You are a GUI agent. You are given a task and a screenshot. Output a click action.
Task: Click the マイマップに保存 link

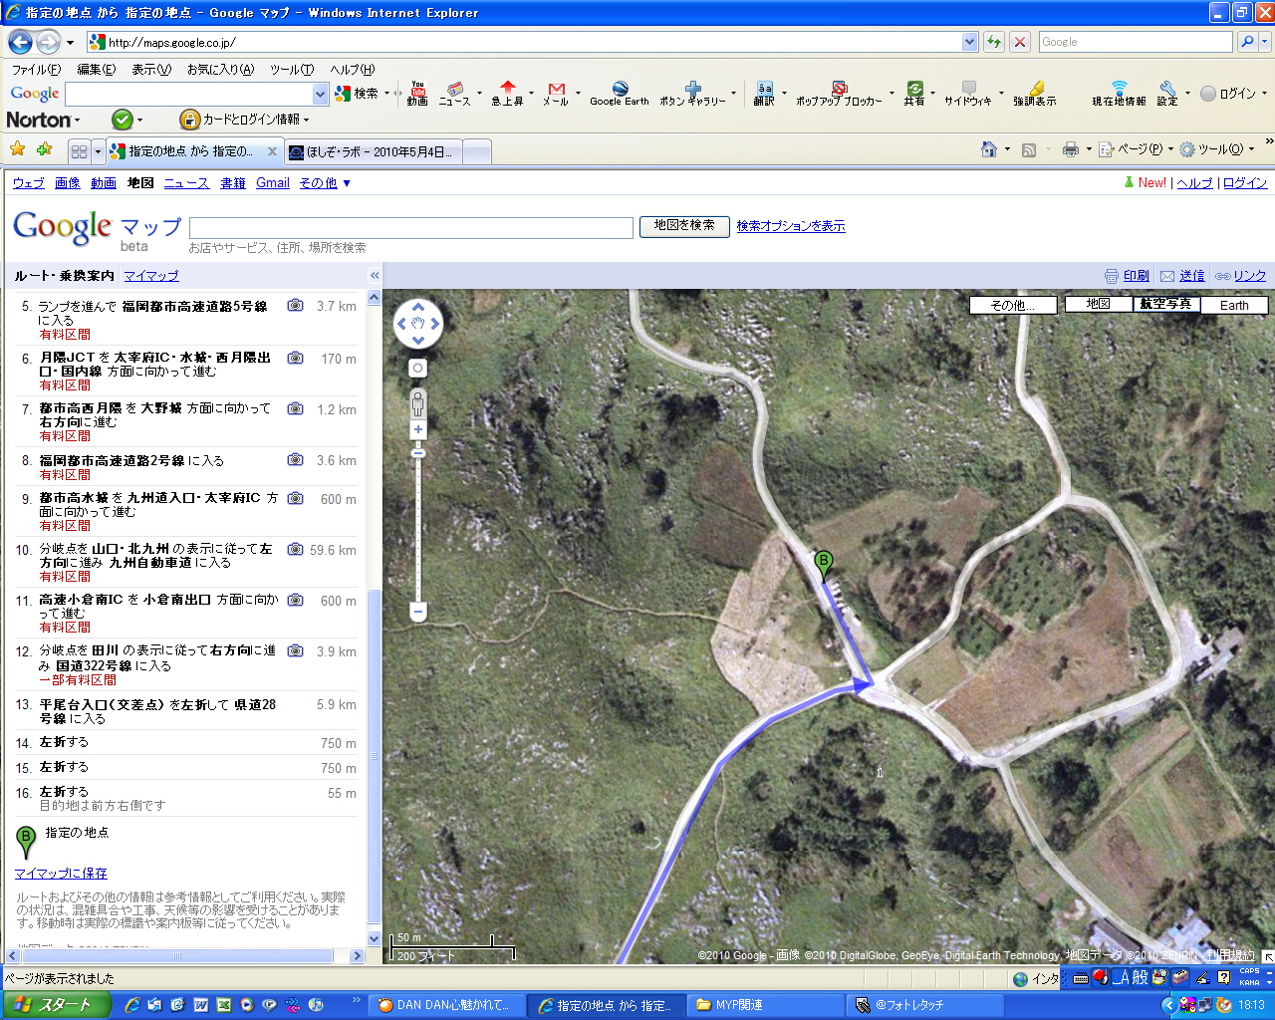(61, 874)
